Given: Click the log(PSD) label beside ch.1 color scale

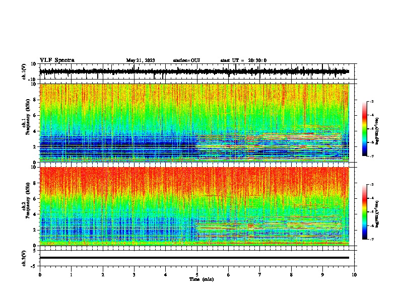Looking at the screenshot, I should click(377, 131).
